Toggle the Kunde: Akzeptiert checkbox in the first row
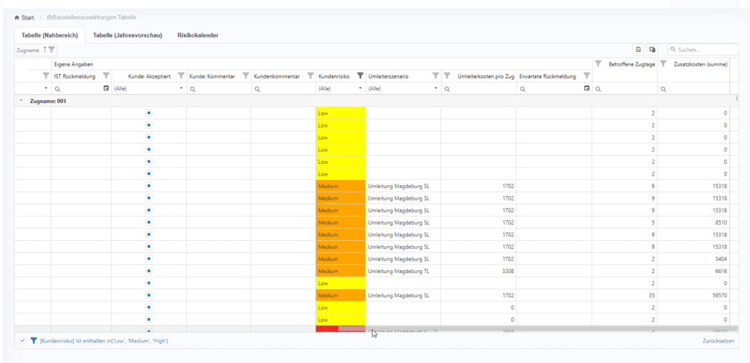This screenshot has width=750, height=363. pos(148,113)
